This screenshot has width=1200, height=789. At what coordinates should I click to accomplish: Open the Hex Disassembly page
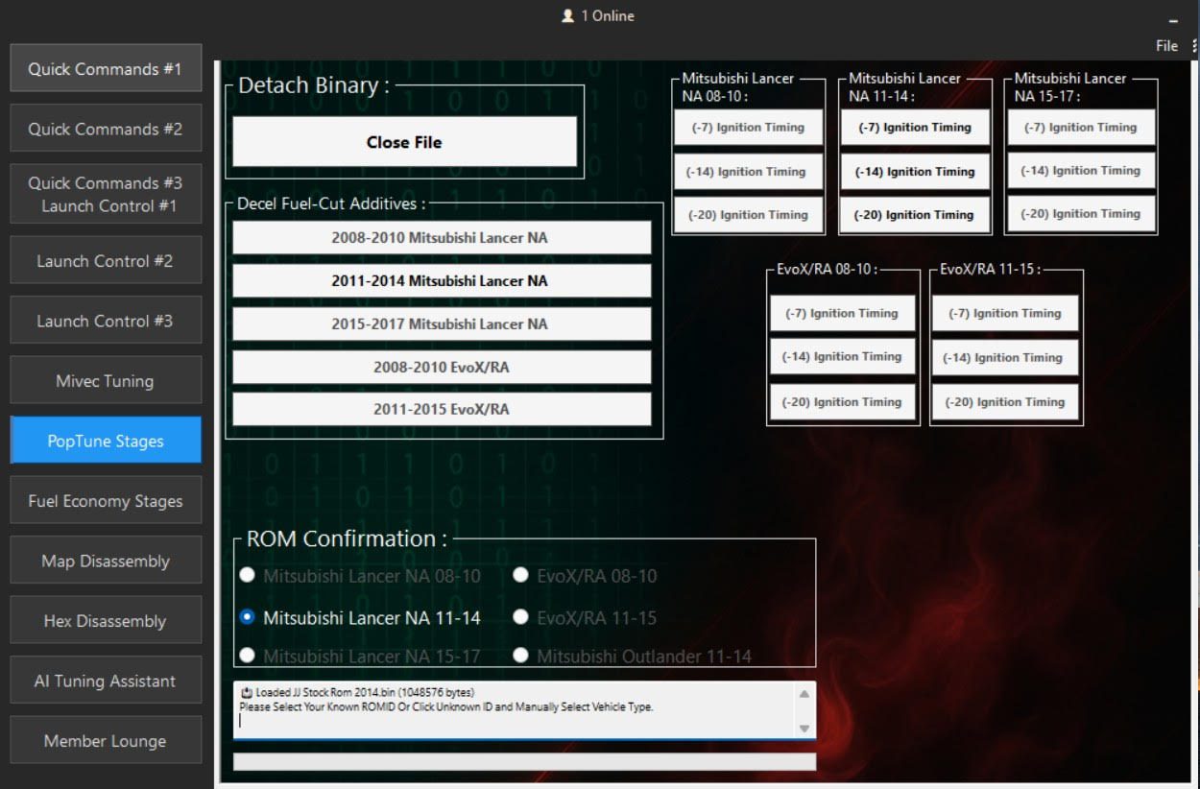106,621
